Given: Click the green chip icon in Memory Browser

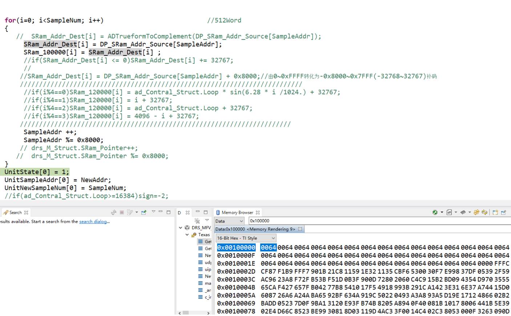Looking at the screenshot, I should click(435, 213).
